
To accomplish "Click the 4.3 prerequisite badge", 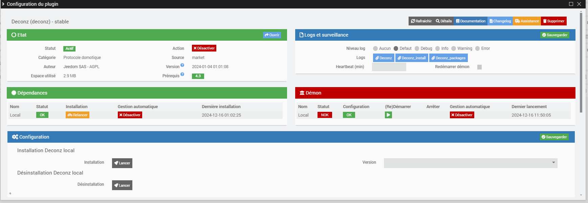I will [198, 76].
